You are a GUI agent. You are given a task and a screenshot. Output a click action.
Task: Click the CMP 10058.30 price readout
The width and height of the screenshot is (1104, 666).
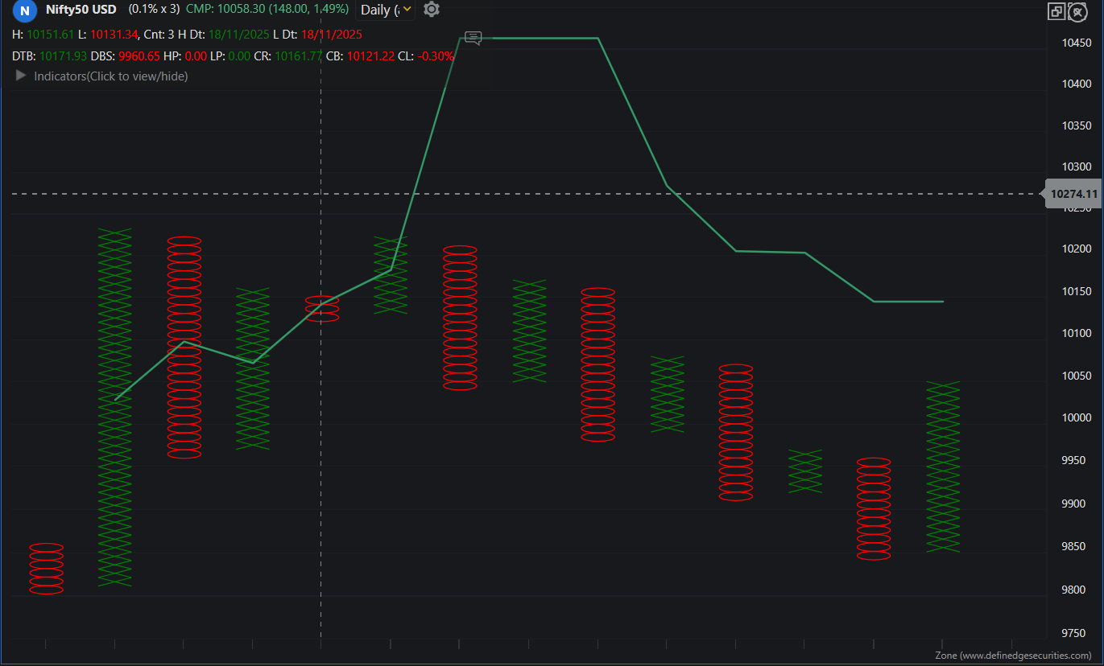267,10
